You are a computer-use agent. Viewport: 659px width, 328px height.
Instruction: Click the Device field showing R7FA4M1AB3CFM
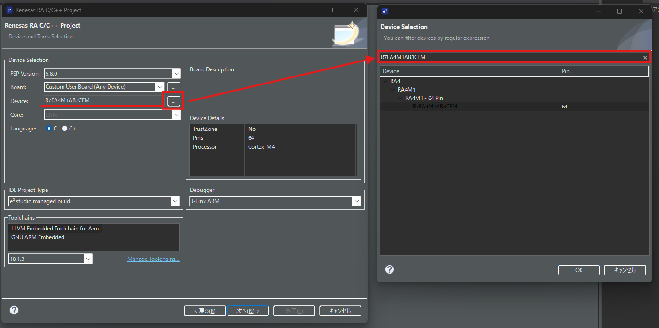102,100
